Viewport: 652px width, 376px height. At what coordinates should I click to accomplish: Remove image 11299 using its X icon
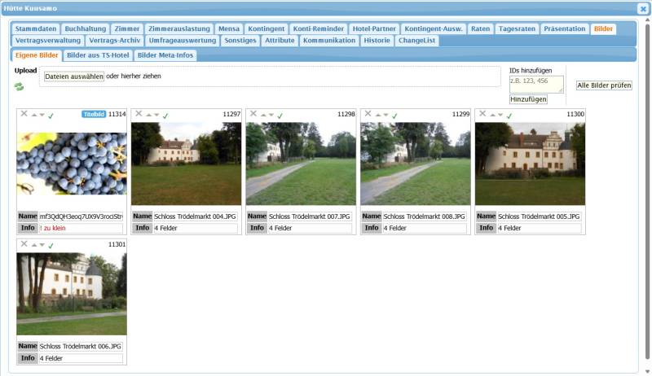click(368, 114)
